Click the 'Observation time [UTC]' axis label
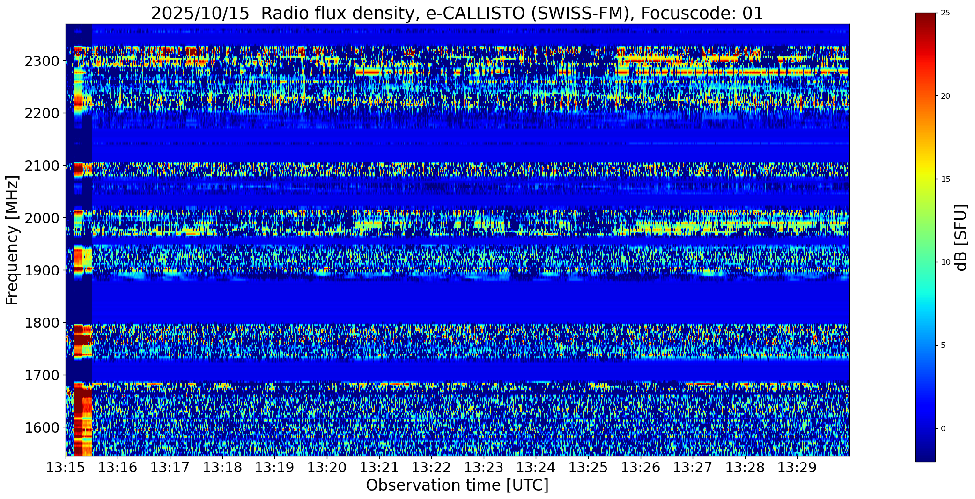The width and height of the screenshot is (975, 499). coord(457,485)
